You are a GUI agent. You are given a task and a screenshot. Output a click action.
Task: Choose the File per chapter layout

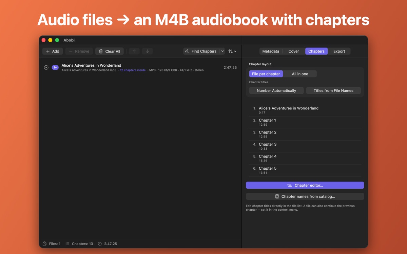click(x=266, y=74)
